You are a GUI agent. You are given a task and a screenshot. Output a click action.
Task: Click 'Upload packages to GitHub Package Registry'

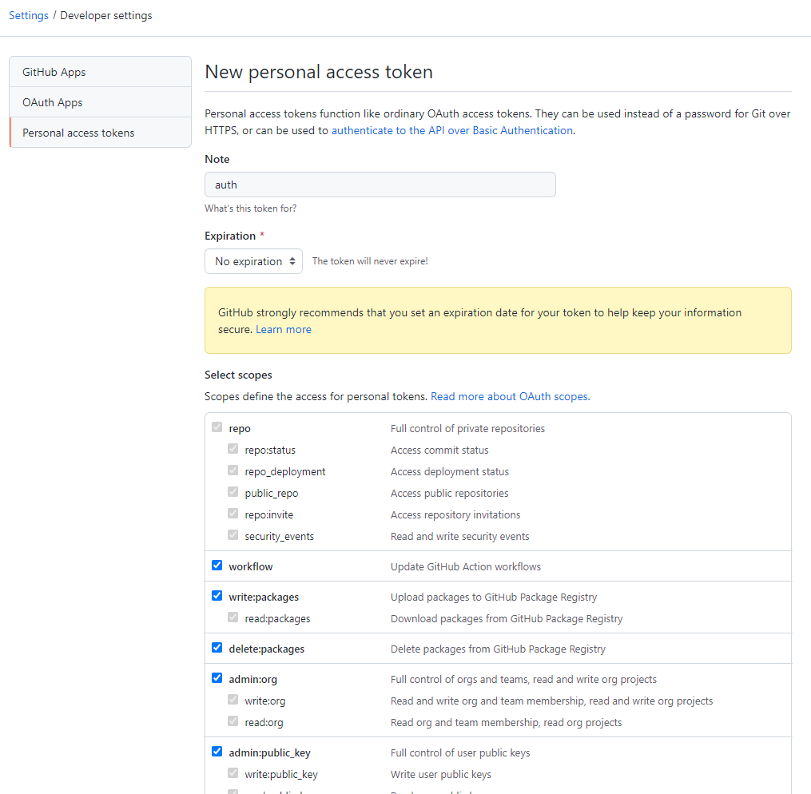(494, 597)
